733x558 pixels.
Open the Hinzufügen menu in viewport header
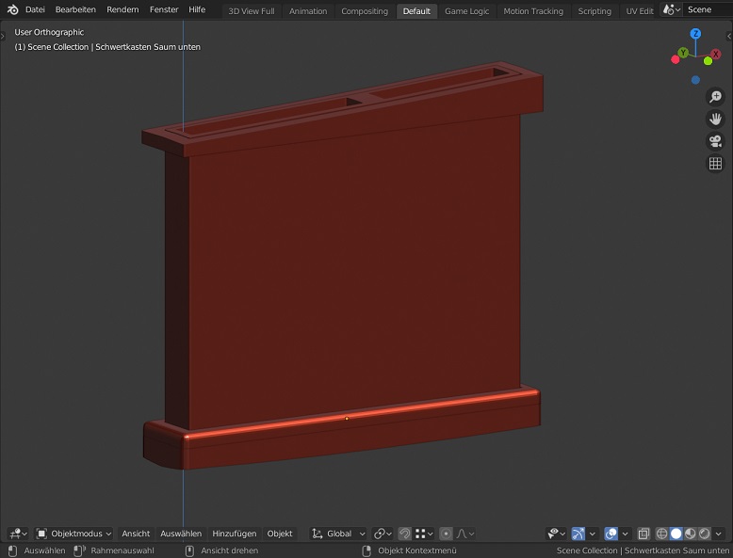click(x=234, y=534)
